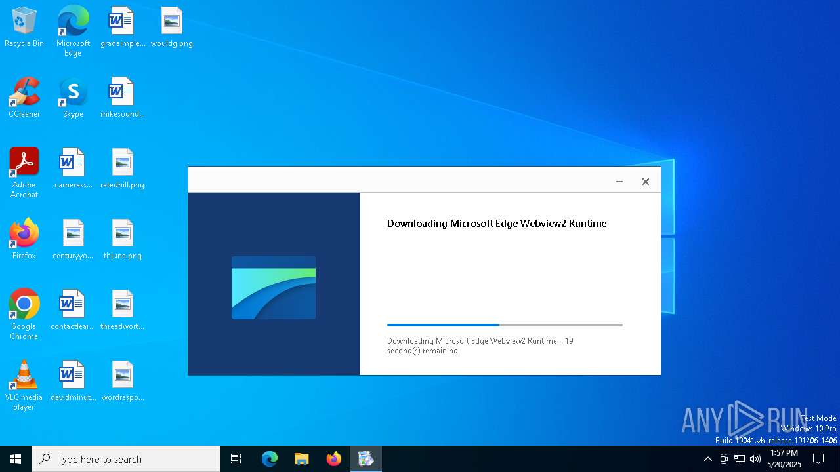Screen dimensions: 840x472
Task: Open the Meet Now tray icon
Action: click(724, 459)
